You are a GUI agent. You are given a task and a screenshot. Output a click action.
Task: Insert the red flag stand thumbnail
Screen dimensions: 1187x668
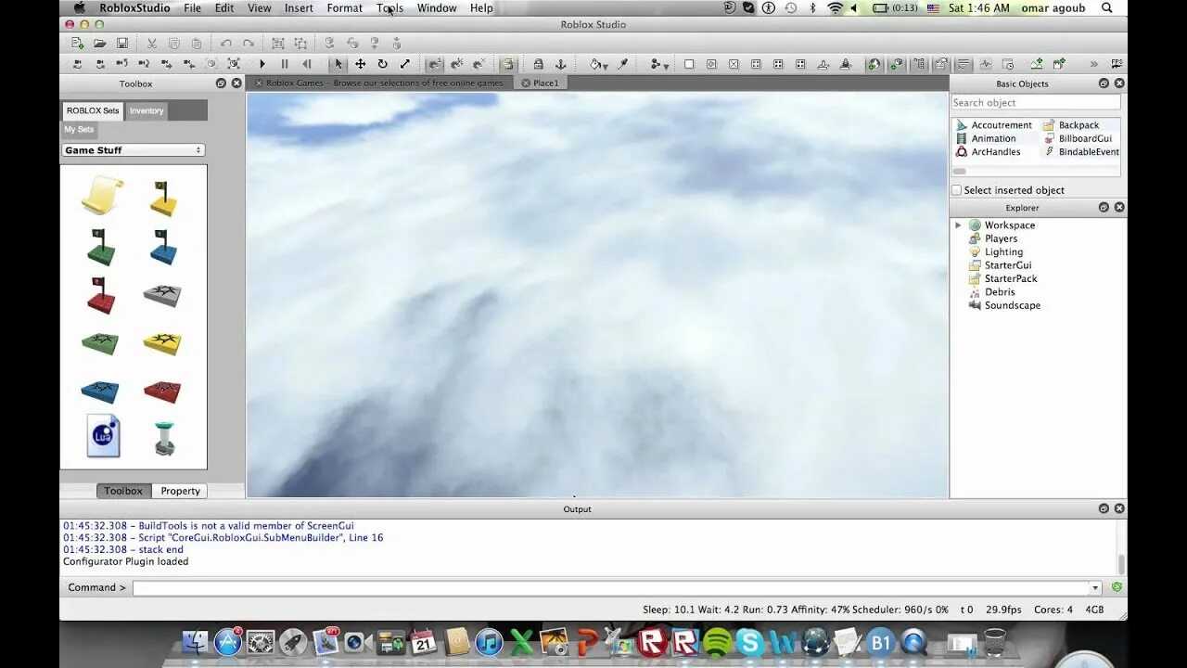(101, 295)
